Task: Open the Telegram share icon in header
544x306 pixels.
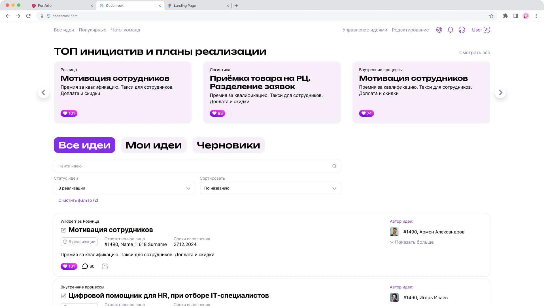Action: (x=439, y=30)
